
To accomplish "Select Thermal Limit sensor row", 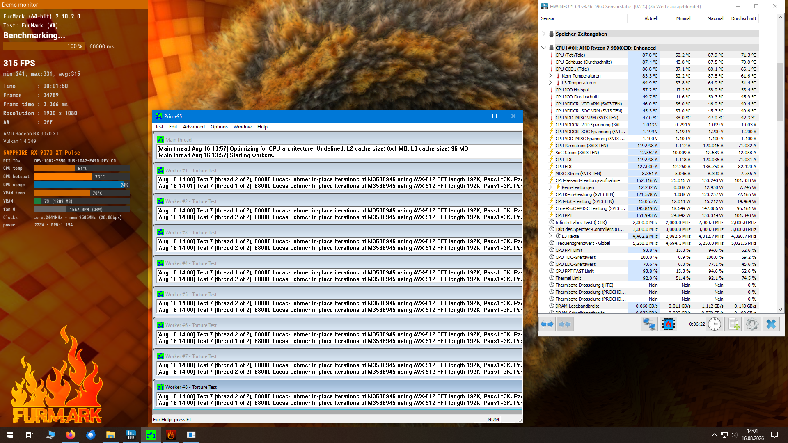I will [x=653, y=278].
